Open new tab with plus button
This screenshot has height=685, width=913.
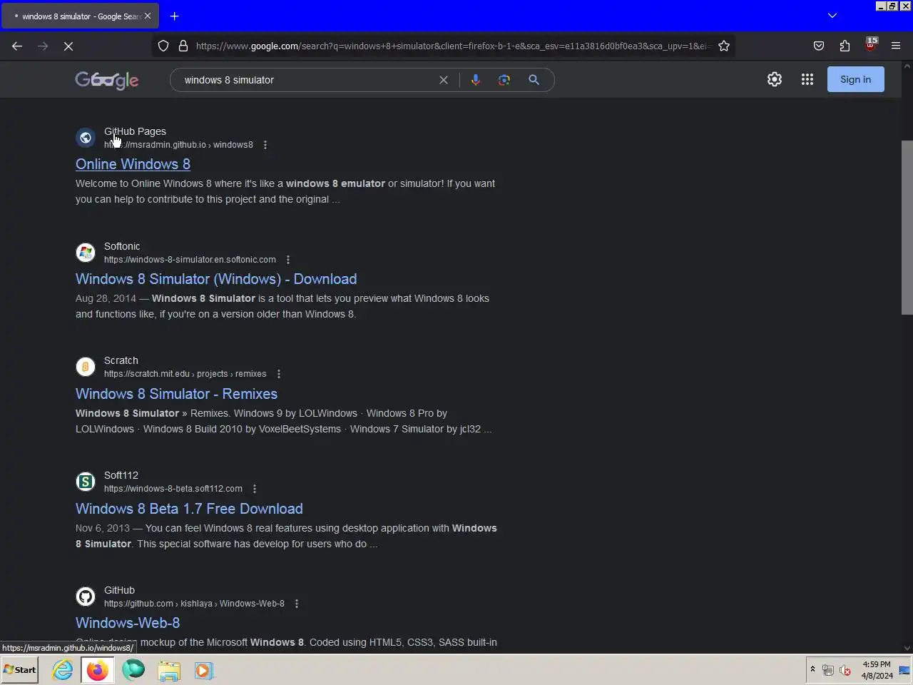coord(174,16)
